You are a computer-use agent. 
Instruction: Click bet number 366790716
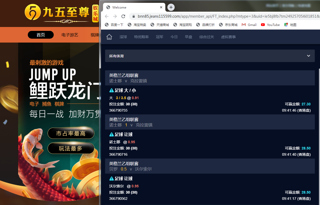coord(118,154)
